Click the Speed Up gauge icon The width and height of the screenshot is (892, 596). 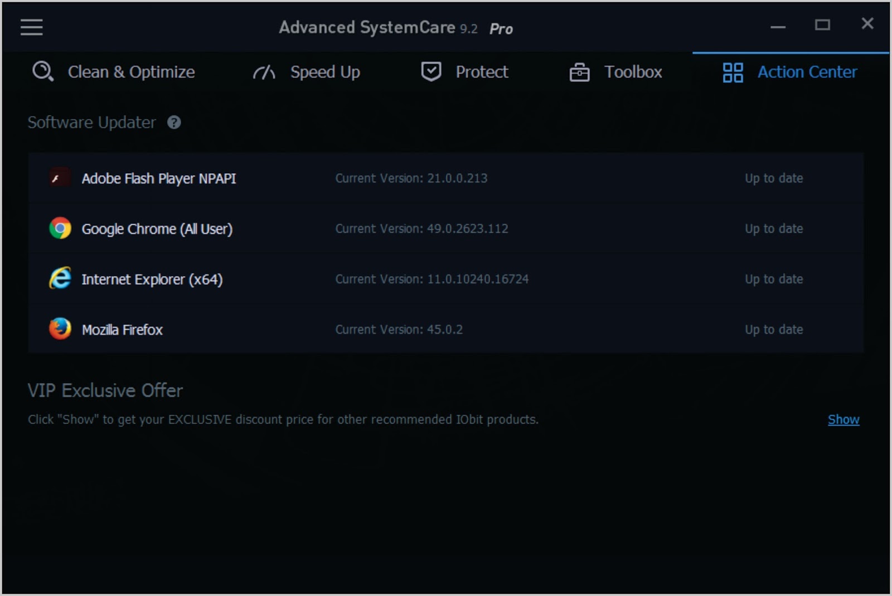pos(264,72)
